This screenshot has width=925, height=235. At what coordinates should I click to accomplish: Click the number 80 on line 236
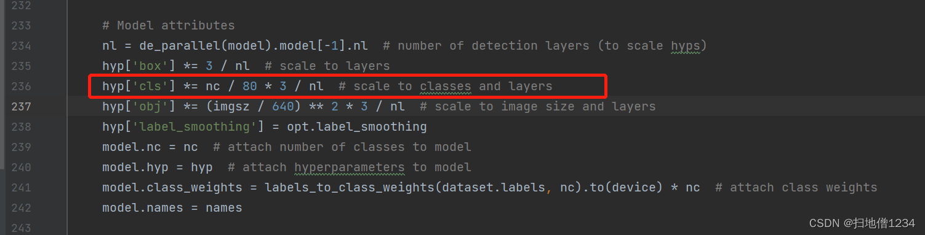249,86
